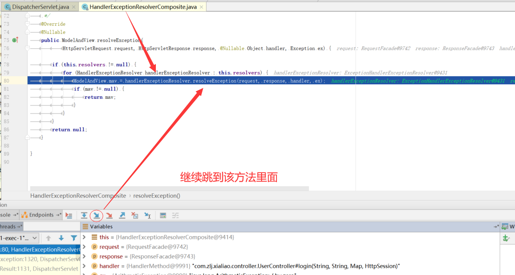Close the HandlerExceptionResolverComposite.java tab
This screenshot has height=275, width=515.
[201, 7]
